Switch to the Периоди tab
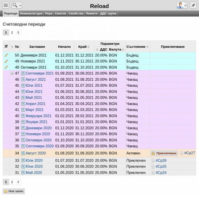This screenshot has height=197, width=199. 11,14
